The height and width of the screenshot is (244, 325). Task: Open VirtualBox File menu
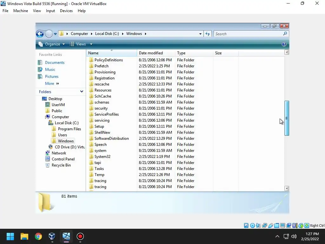point(5,11)
